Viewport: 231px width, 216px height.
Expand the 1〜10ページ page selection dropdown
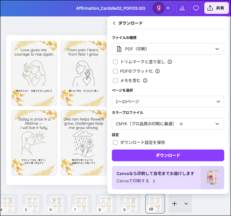[x=168, y=102]
